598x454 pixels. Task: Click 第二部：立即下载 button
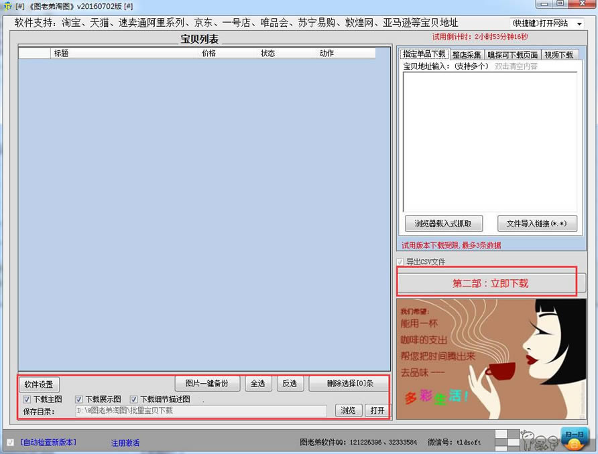tap(490, 283)
